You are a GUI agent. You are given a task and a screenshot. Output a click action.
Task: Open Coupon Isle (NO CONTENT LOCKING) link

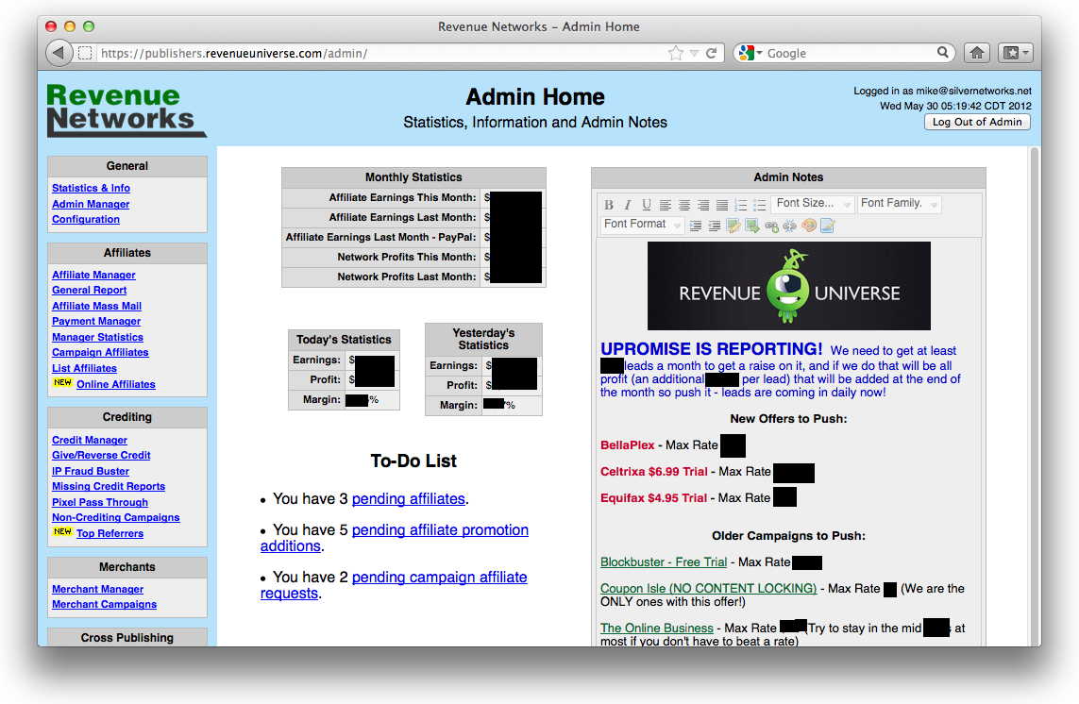click(708, 588)
